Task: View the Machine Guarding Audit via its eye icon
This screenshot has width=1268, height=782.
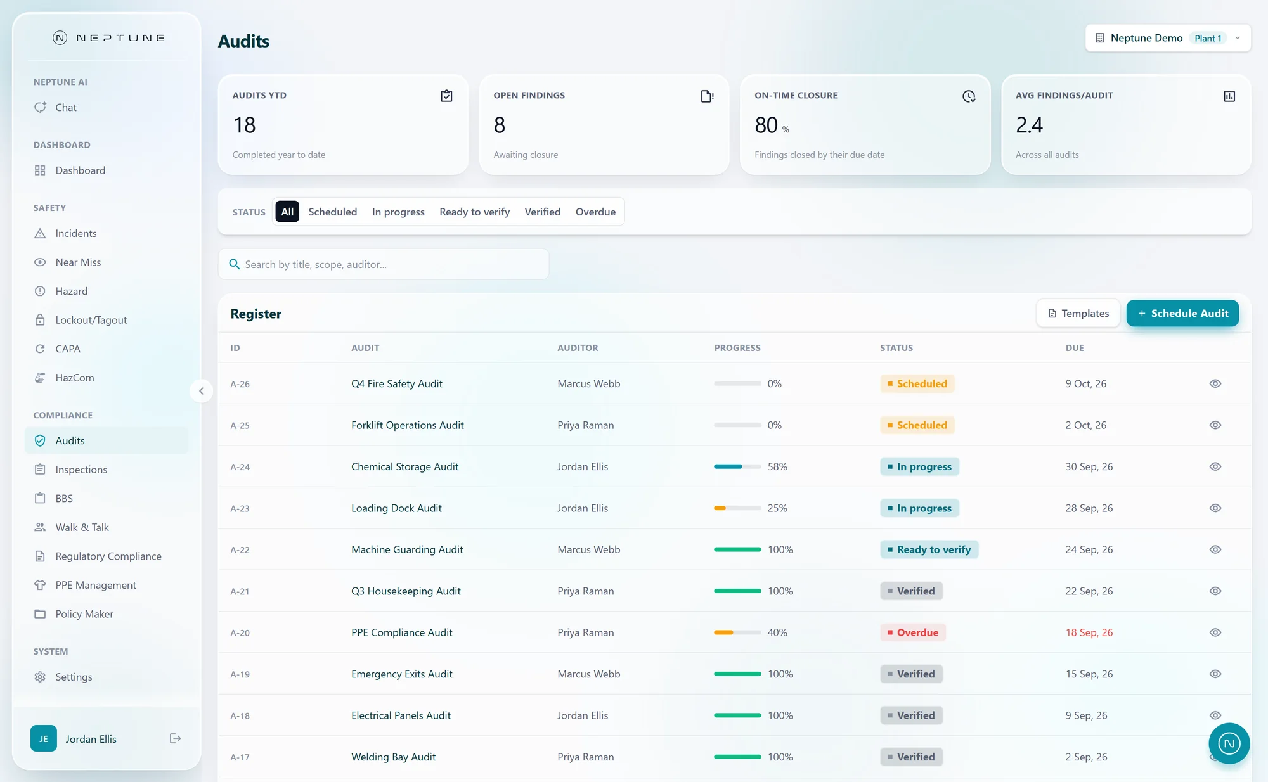Action: click(1215, 549)
